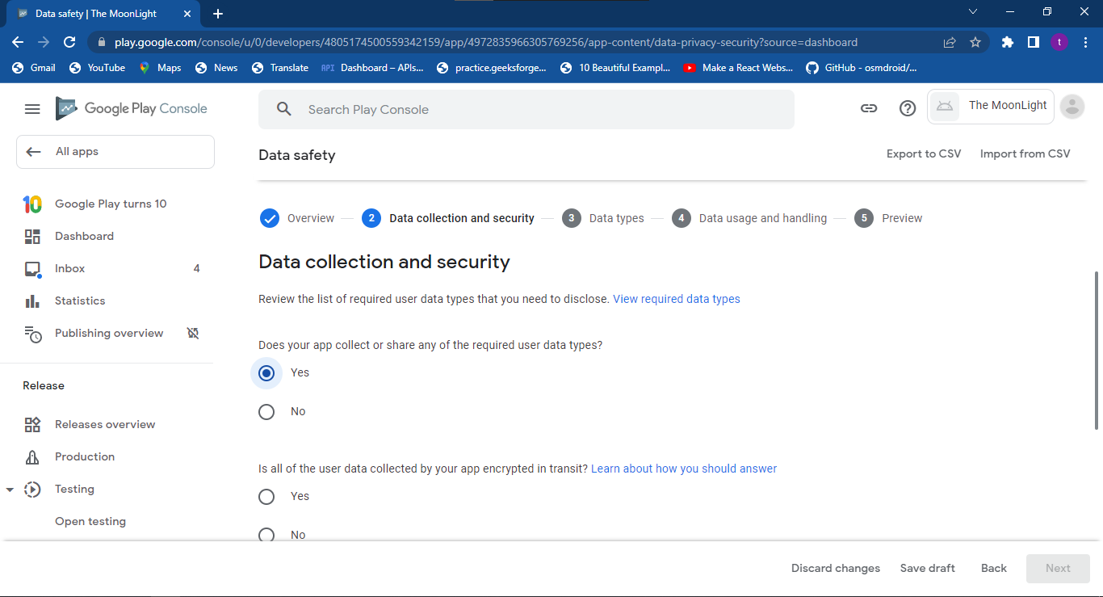Open Publishing overview in sidebar
The height and width of the screenshot is (597, 1103).
[x=109, y=334]
